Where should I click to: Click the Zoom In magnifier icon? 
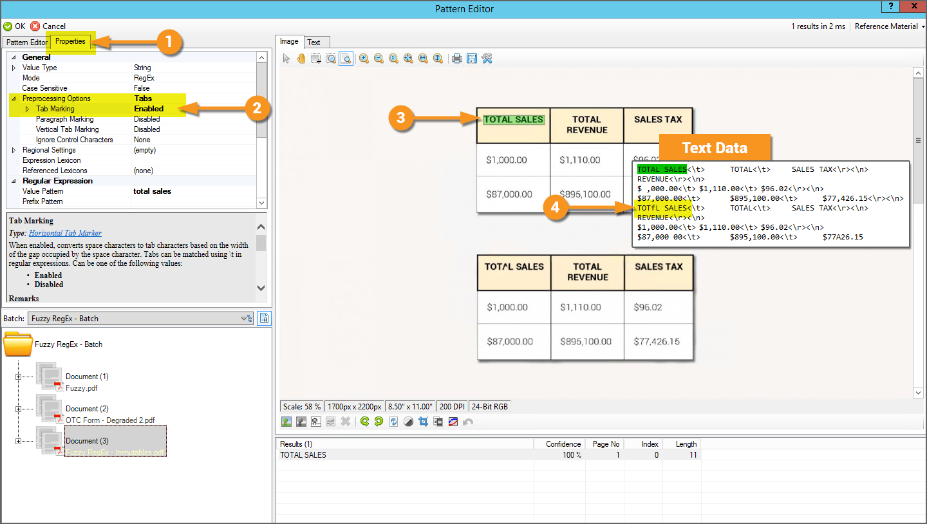(x=364, y=59)
